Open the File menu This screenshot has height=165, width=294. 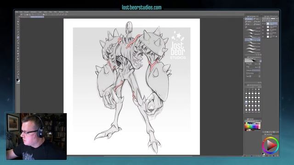click(17, 12)
